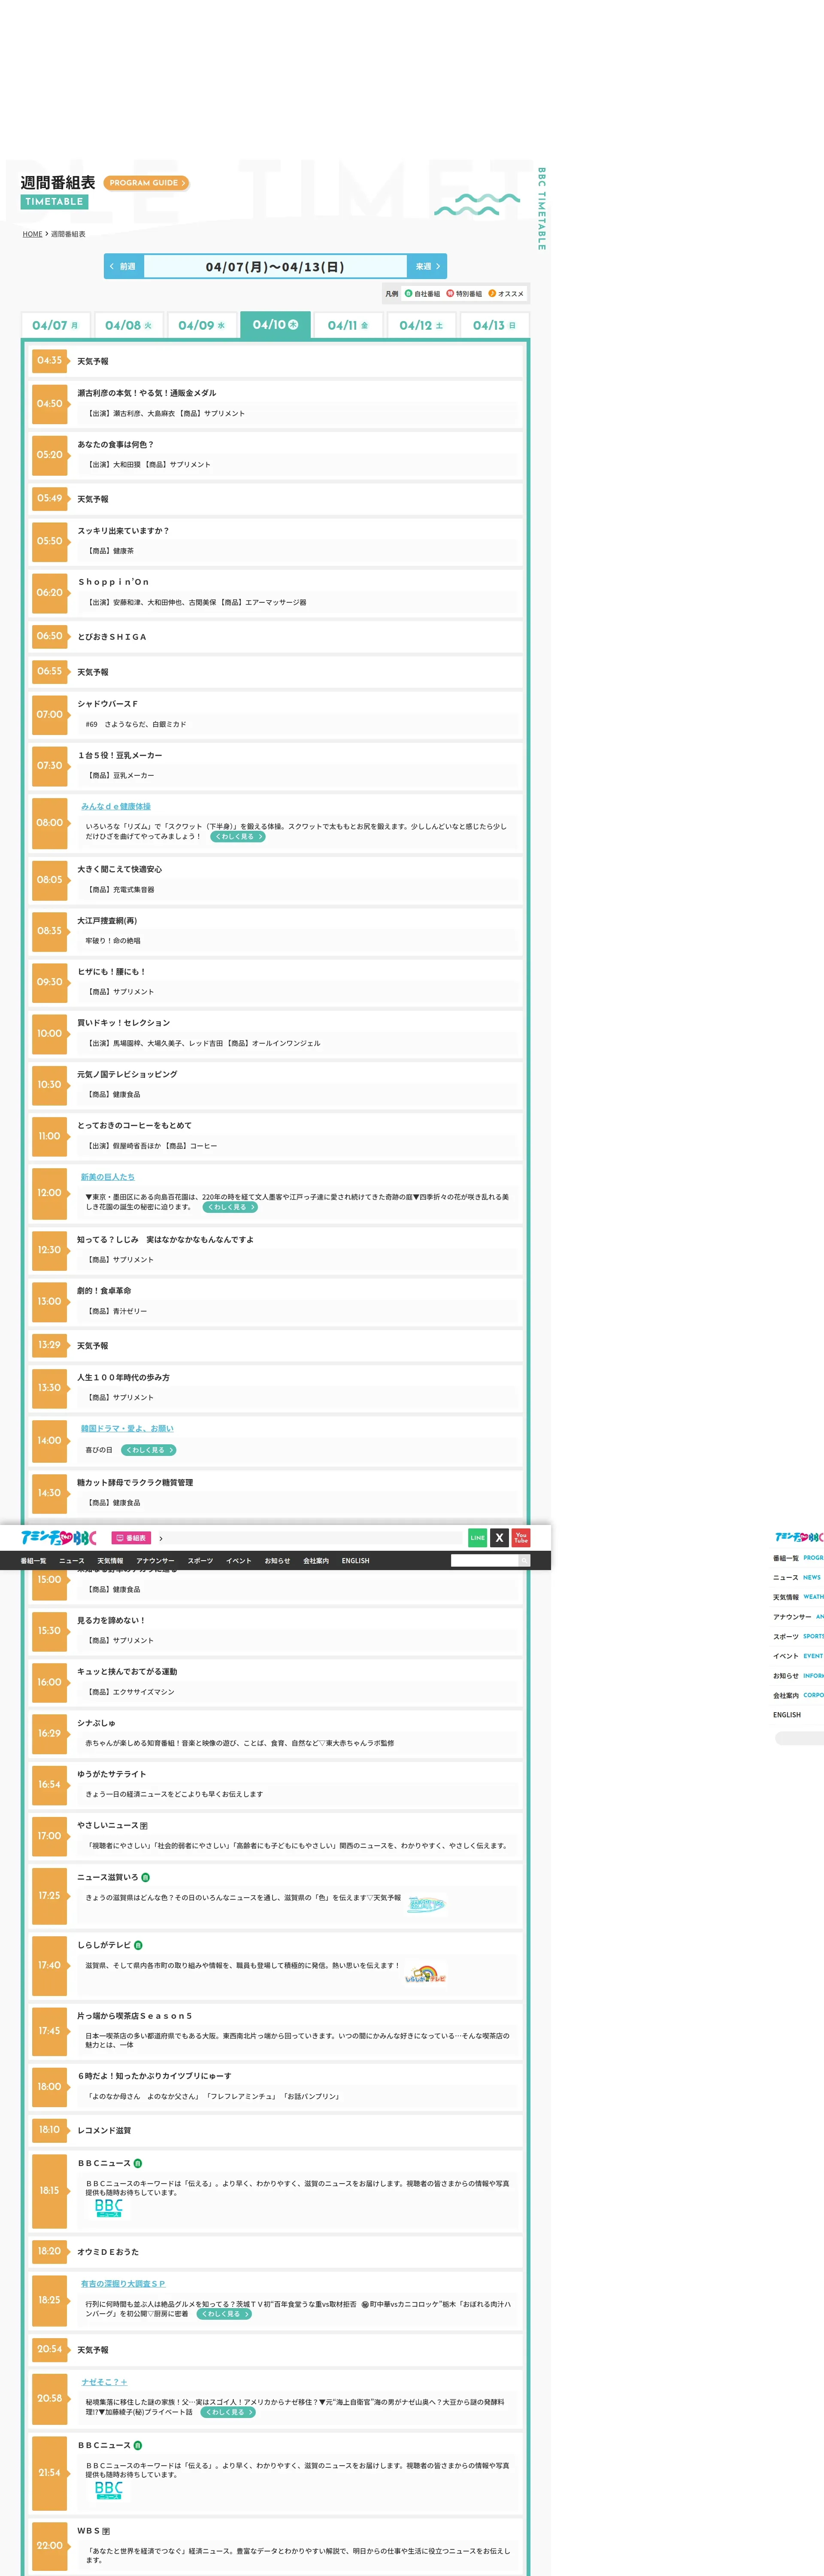Click the しらしがテレビ program logo

tap(426, 1975)
